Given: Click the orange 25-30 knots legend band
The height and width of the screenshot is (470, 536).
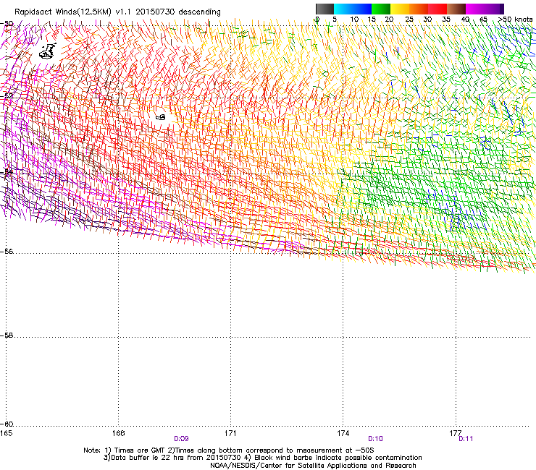Looking at the screenshot, I should tap(419, 9).
